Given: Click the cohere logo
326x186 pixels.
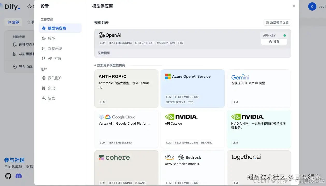Looking at the screenshot, I should pyautogui.click(x=114, y=157).
